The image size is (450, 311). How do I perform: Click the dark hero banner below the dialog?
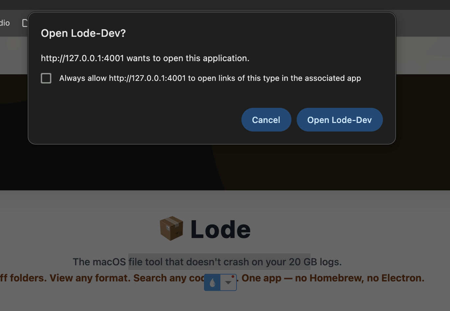click(225, 167)
